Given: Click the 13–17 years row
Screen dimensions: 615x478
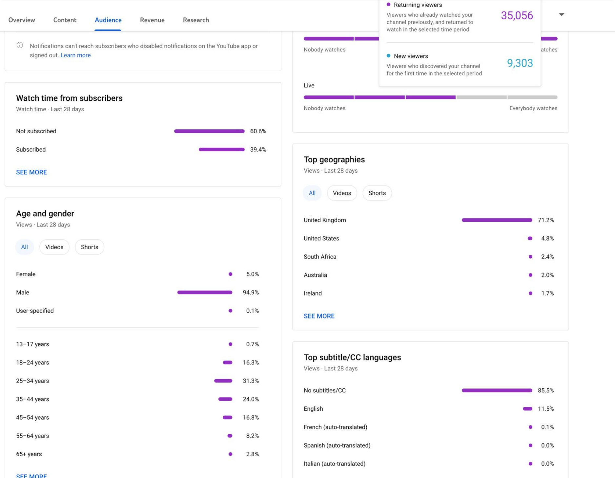Looking at the screenshot, I should 137,344.
